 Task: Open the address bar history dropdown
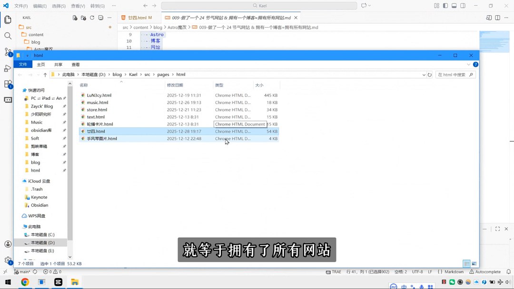pos(424,75)
